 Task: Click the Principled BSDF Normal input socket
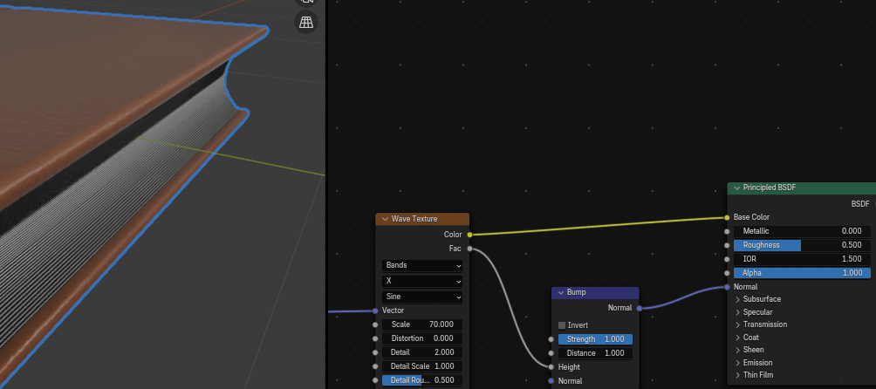click(727, 287)
